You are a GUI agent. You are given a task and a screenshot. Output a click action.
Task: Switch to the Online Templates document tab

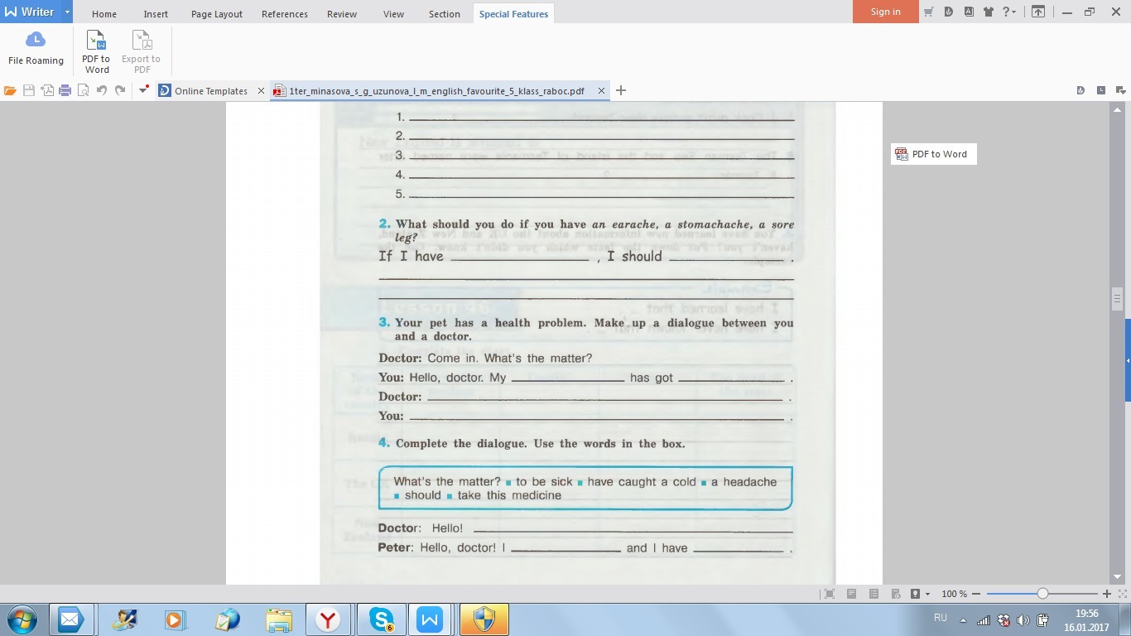coord(210,91)
